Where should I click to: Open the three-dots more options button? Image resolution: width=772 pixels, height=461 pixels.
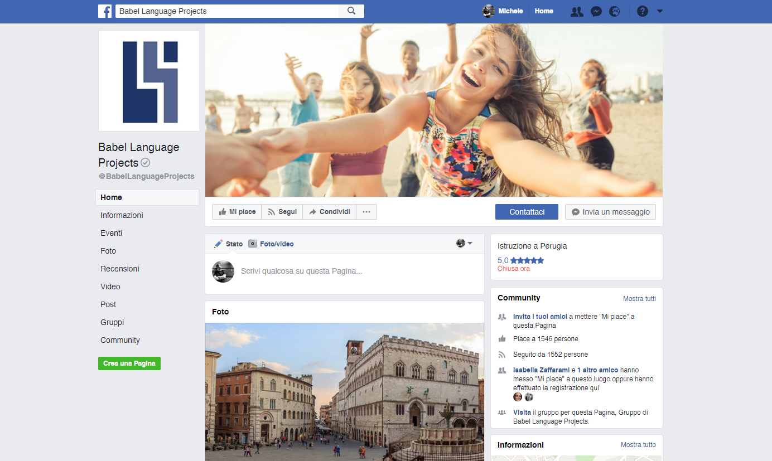point(366,212)
